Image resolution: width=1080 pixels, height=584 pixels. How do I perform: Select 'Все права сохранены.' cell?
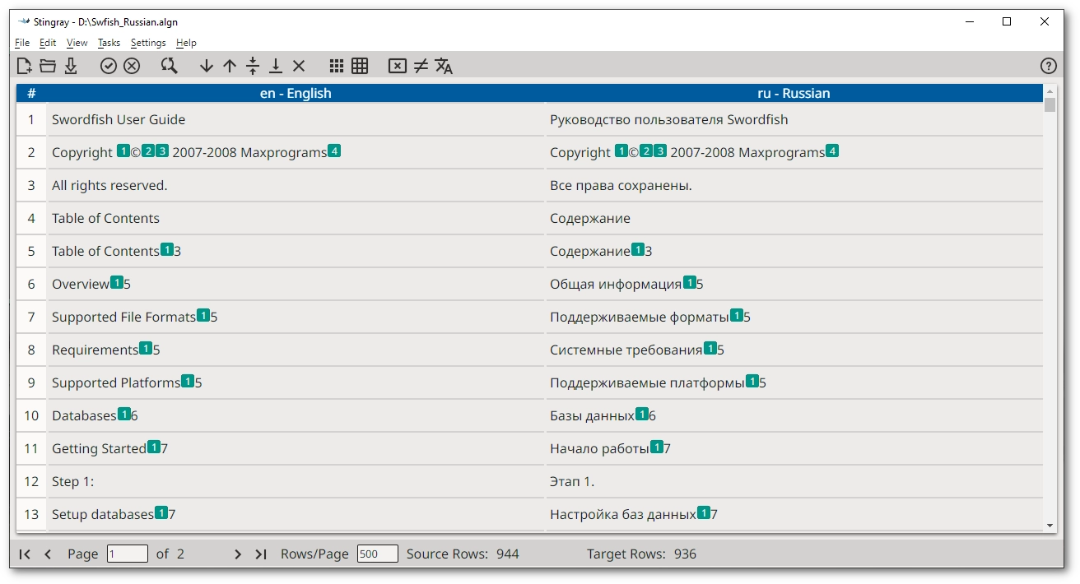(794, 185)
